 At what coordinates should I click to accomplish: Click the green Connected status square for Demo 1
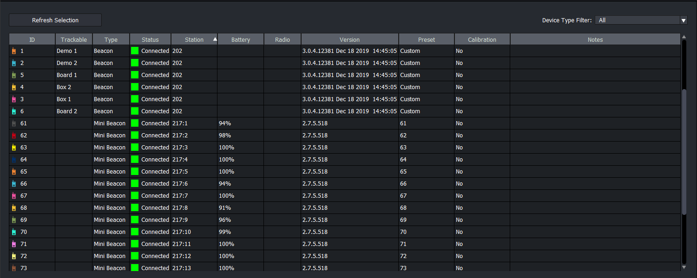tap(135, 51)
